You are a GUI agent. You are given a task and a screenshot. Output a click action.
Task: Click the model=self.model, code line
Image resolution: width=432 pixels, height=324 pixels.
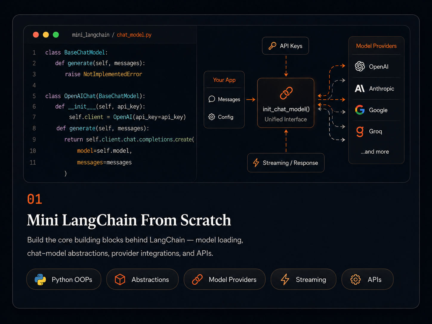coord(104,151)
